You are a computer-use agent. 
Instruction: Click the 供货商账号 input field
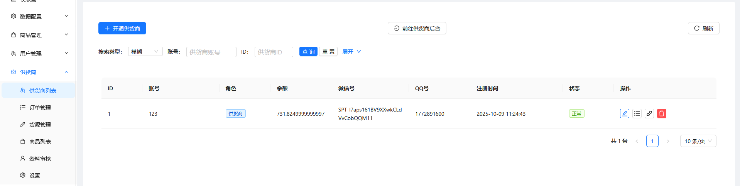[211, 52]
